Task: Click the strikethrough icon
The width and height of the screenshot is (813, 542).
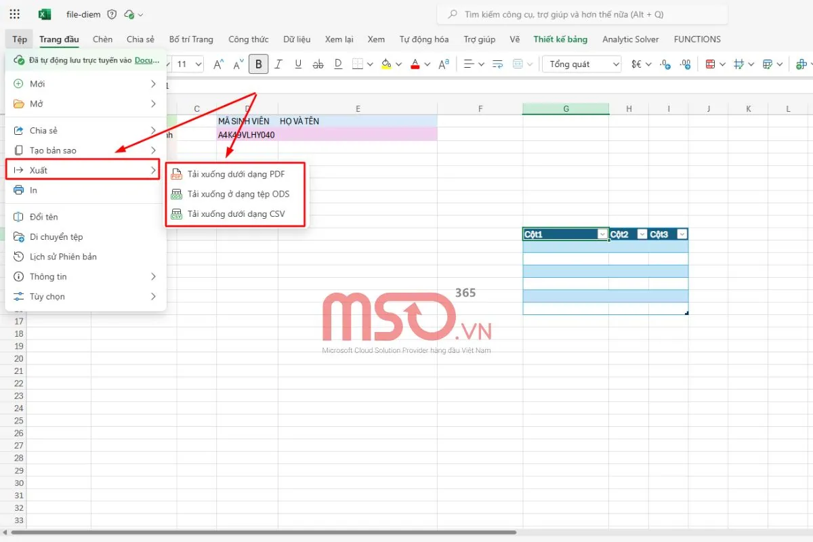Action: (x=318, y=64)
